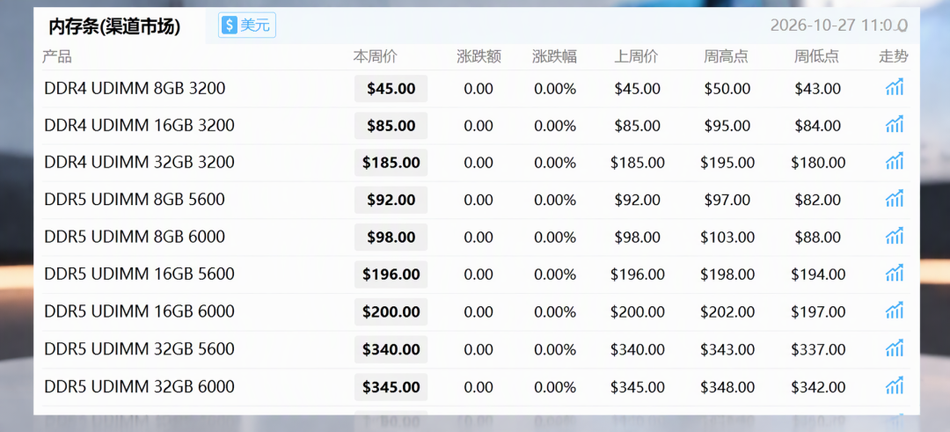Open trend chart for DDR5 UDIMM 16GB 5600
950x432 pixels.
point(895,274)
